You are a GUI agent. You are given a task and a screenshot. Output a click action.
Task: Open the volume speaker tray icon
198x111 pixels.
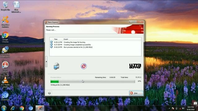click(x=183, y=108)
